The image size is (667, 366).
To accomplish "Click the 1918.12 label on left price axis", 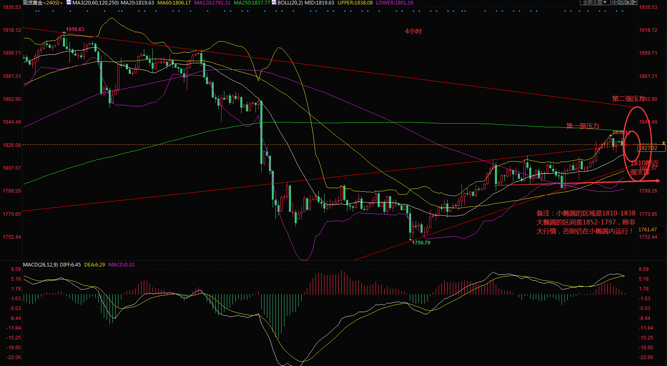I will tap(12, 30).
